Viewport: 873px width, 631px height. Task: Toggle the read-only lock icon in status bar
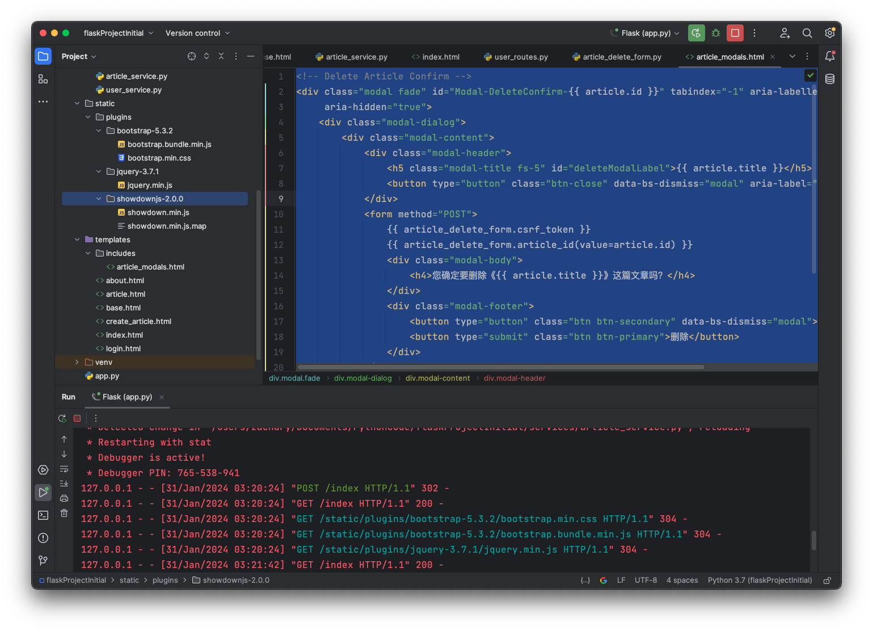pos(828,580)
